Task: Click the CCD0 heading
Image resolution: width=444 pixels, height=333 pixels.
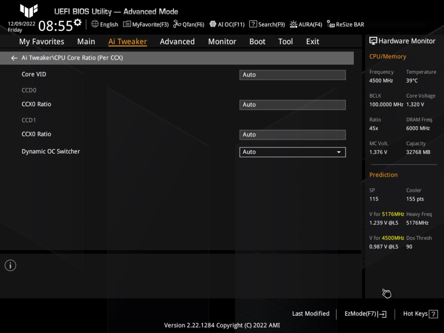Action: pyautogui.click(x=29, y=90)
